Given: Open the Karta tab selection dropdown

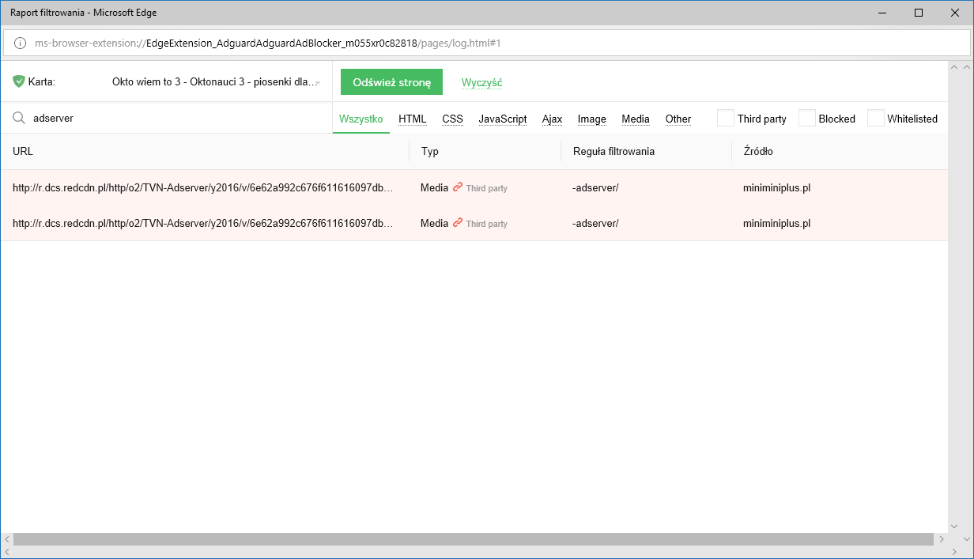Looking at the screenshot, I should [216, 81].
